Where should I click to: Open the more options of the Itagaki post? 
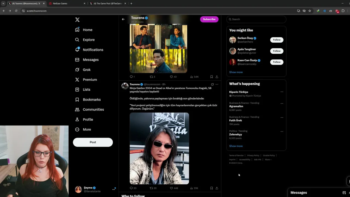(x=217, y=84)
